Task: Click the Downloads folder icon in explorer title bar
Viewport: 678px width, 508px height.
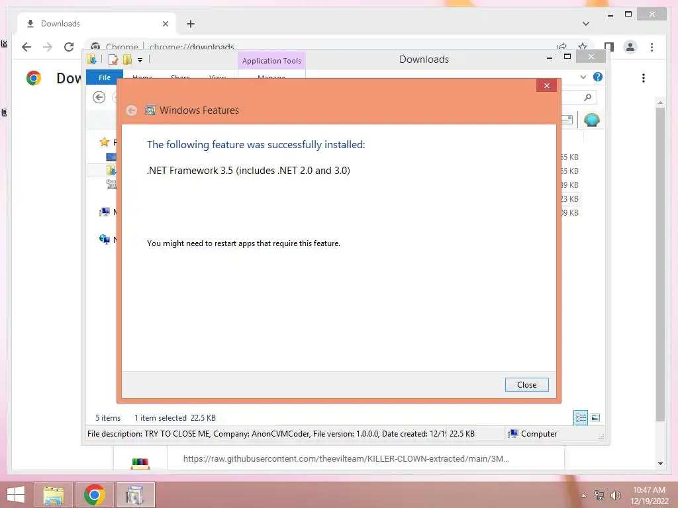Action: point(91,59)
